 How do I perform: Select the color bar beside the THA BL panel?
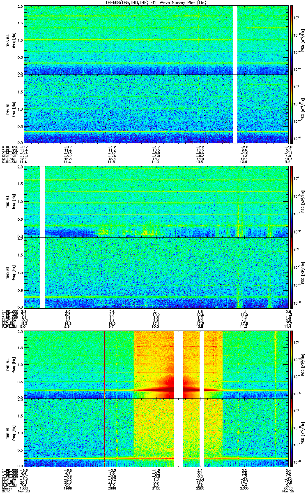[292, 40]
